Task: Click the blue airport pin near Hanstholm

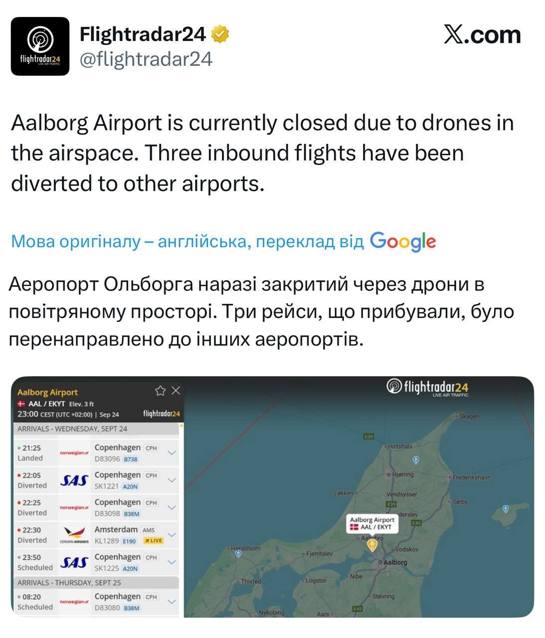Action: point(238,554)
